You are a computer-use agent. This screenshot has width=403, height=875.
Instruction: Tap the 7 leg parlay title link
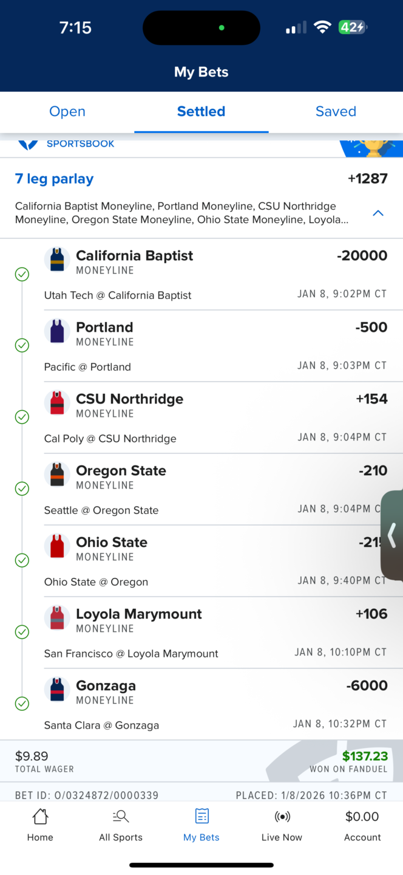click(x=54, y=179)
